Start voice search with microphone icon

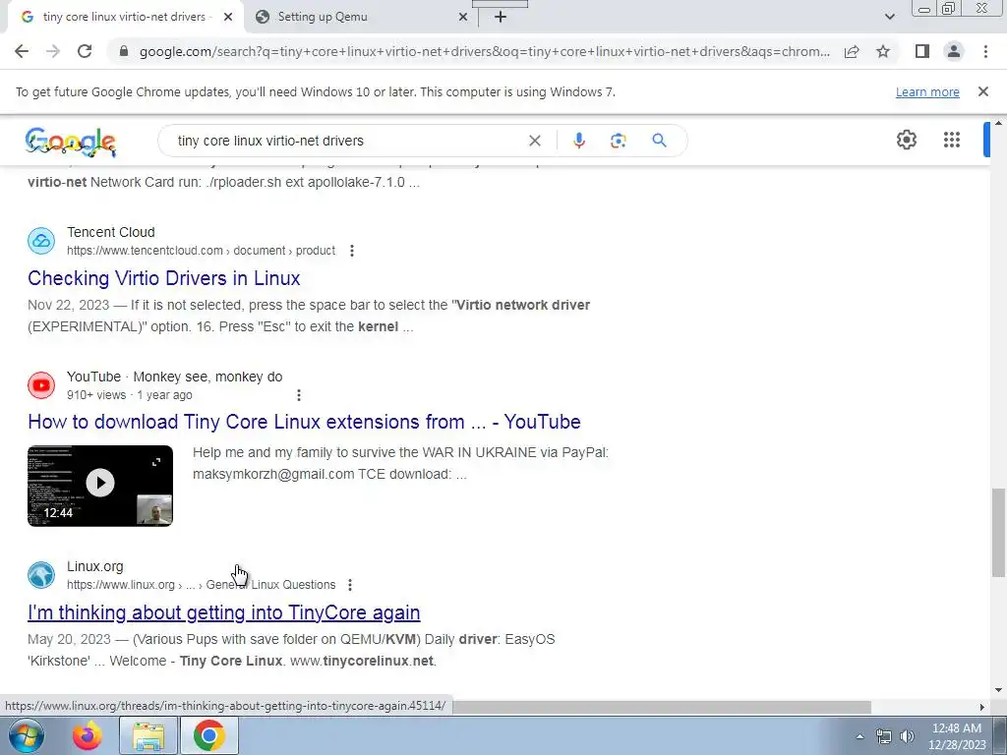(578, 141)
